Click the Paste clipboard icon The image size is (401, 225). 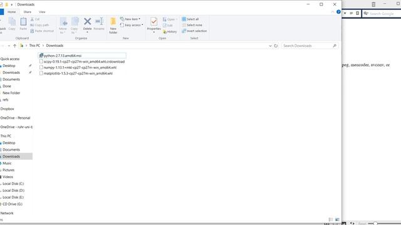(x=23, y=22)
